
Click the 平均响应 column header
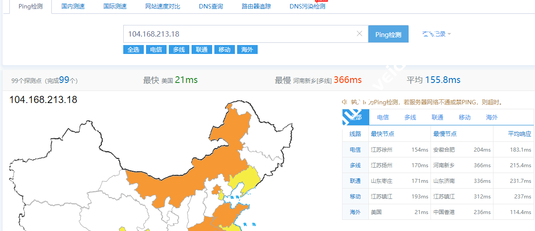(520, 134)
